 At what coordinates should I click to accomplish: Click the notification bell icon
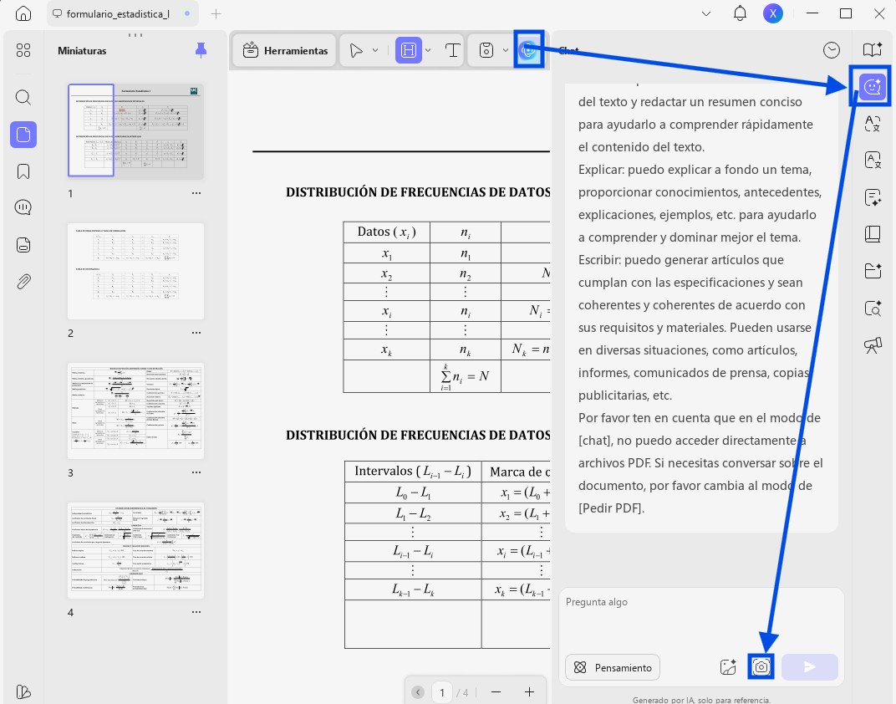pyautogui.click(x=740, y=13)
